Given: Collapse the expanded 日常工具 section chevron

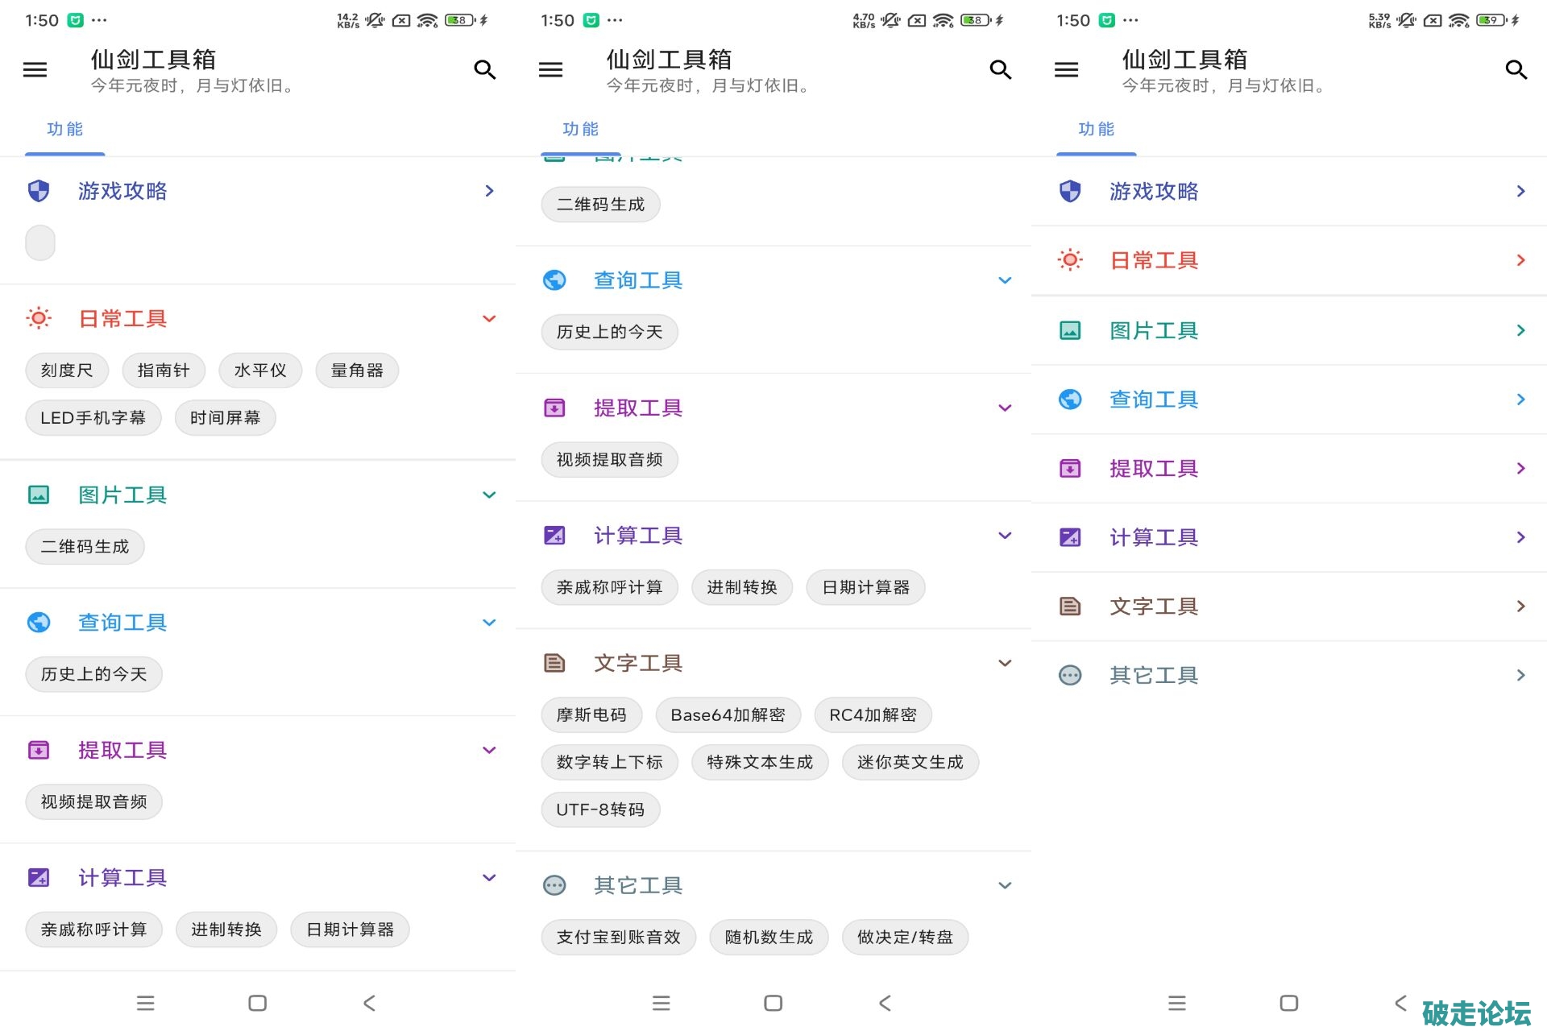Looking at the screenshot, I should pos(489,318).
